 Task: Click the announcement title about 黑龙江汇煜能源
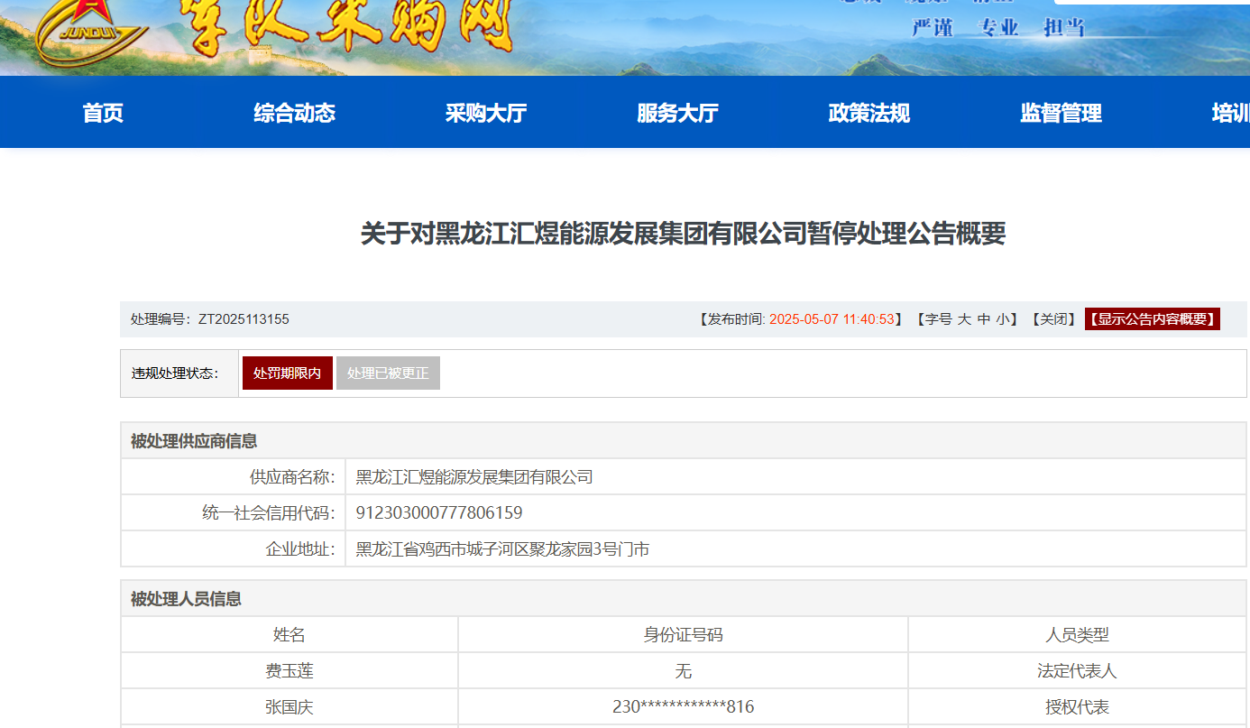[683, 234]
